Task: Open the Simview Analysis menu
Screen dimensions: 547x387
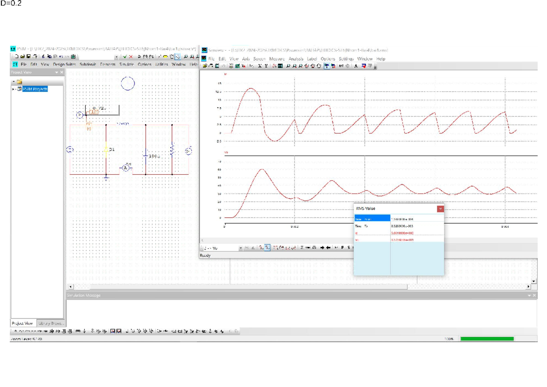Action: pos(296,59)
